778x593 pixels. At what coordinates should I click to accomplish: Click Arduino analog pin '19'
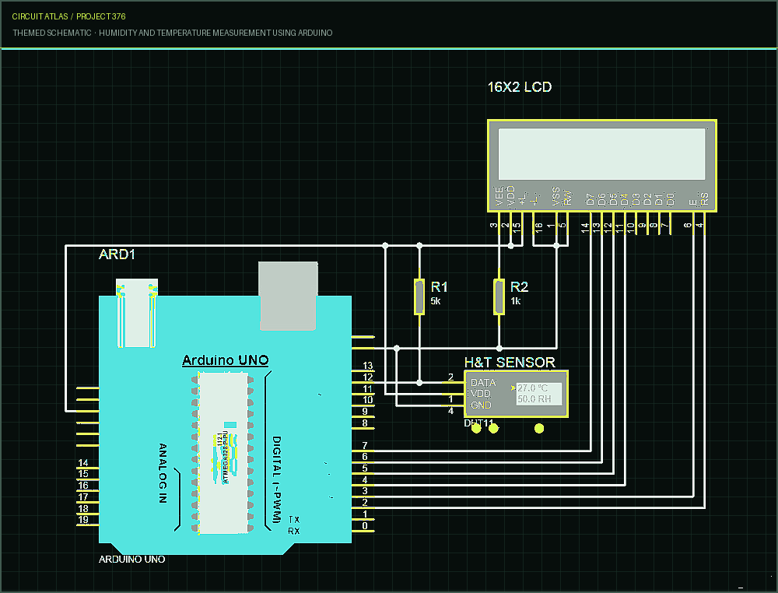(x=83, y=520)
